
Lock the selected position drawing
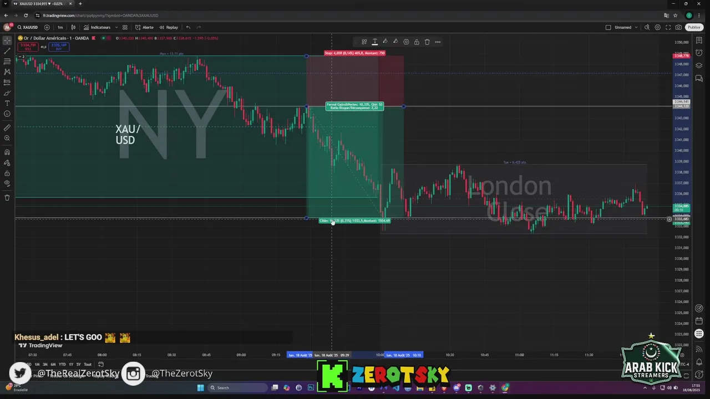[x=417, y=42]
